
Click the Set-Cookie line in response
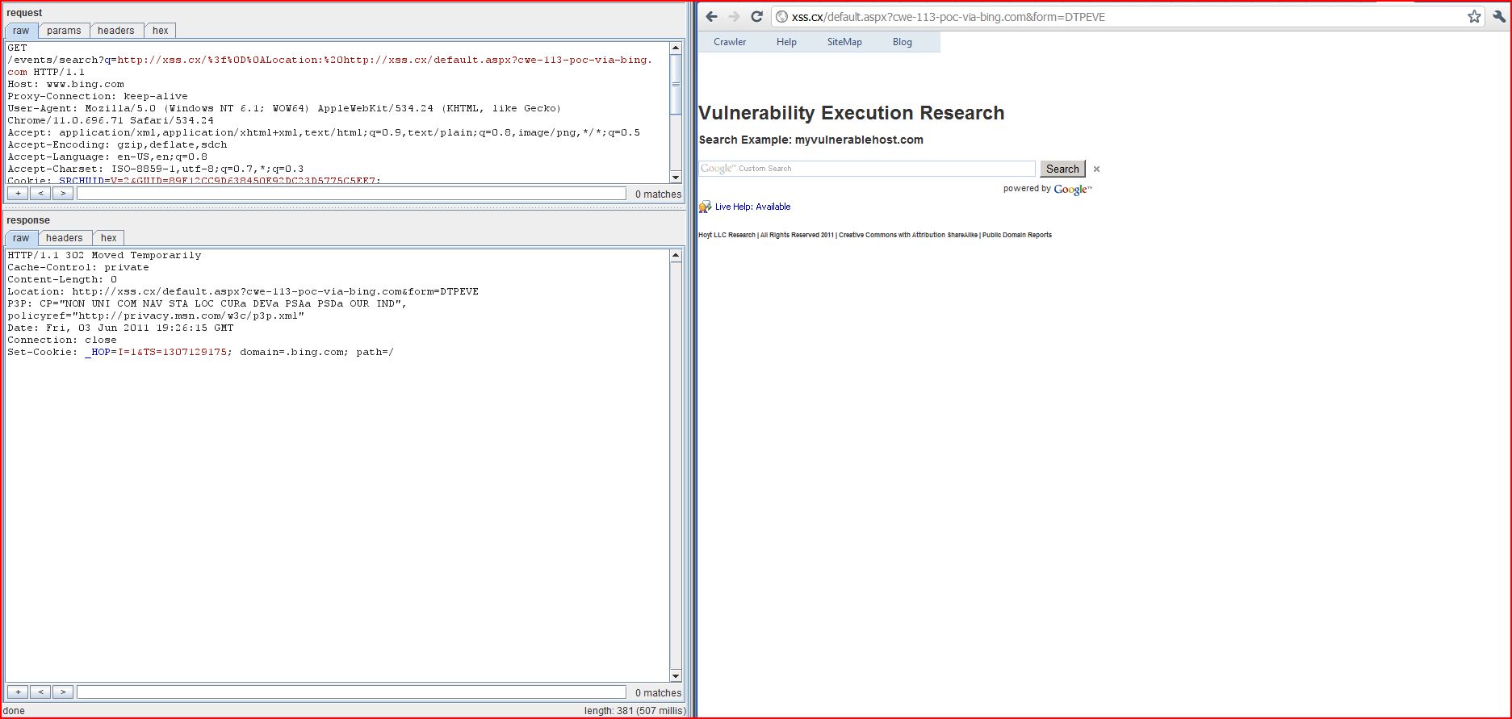pos(200,352)
